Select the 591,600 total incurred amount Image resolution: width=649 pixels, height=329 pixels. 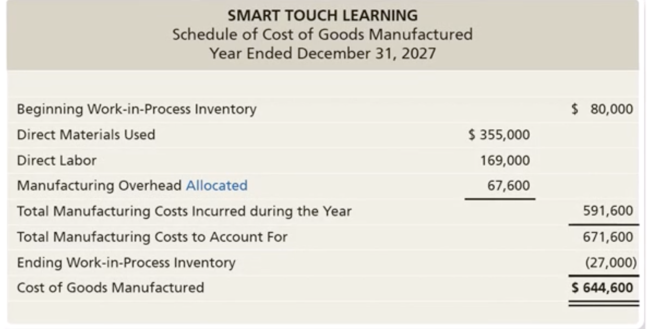point(608,211)
